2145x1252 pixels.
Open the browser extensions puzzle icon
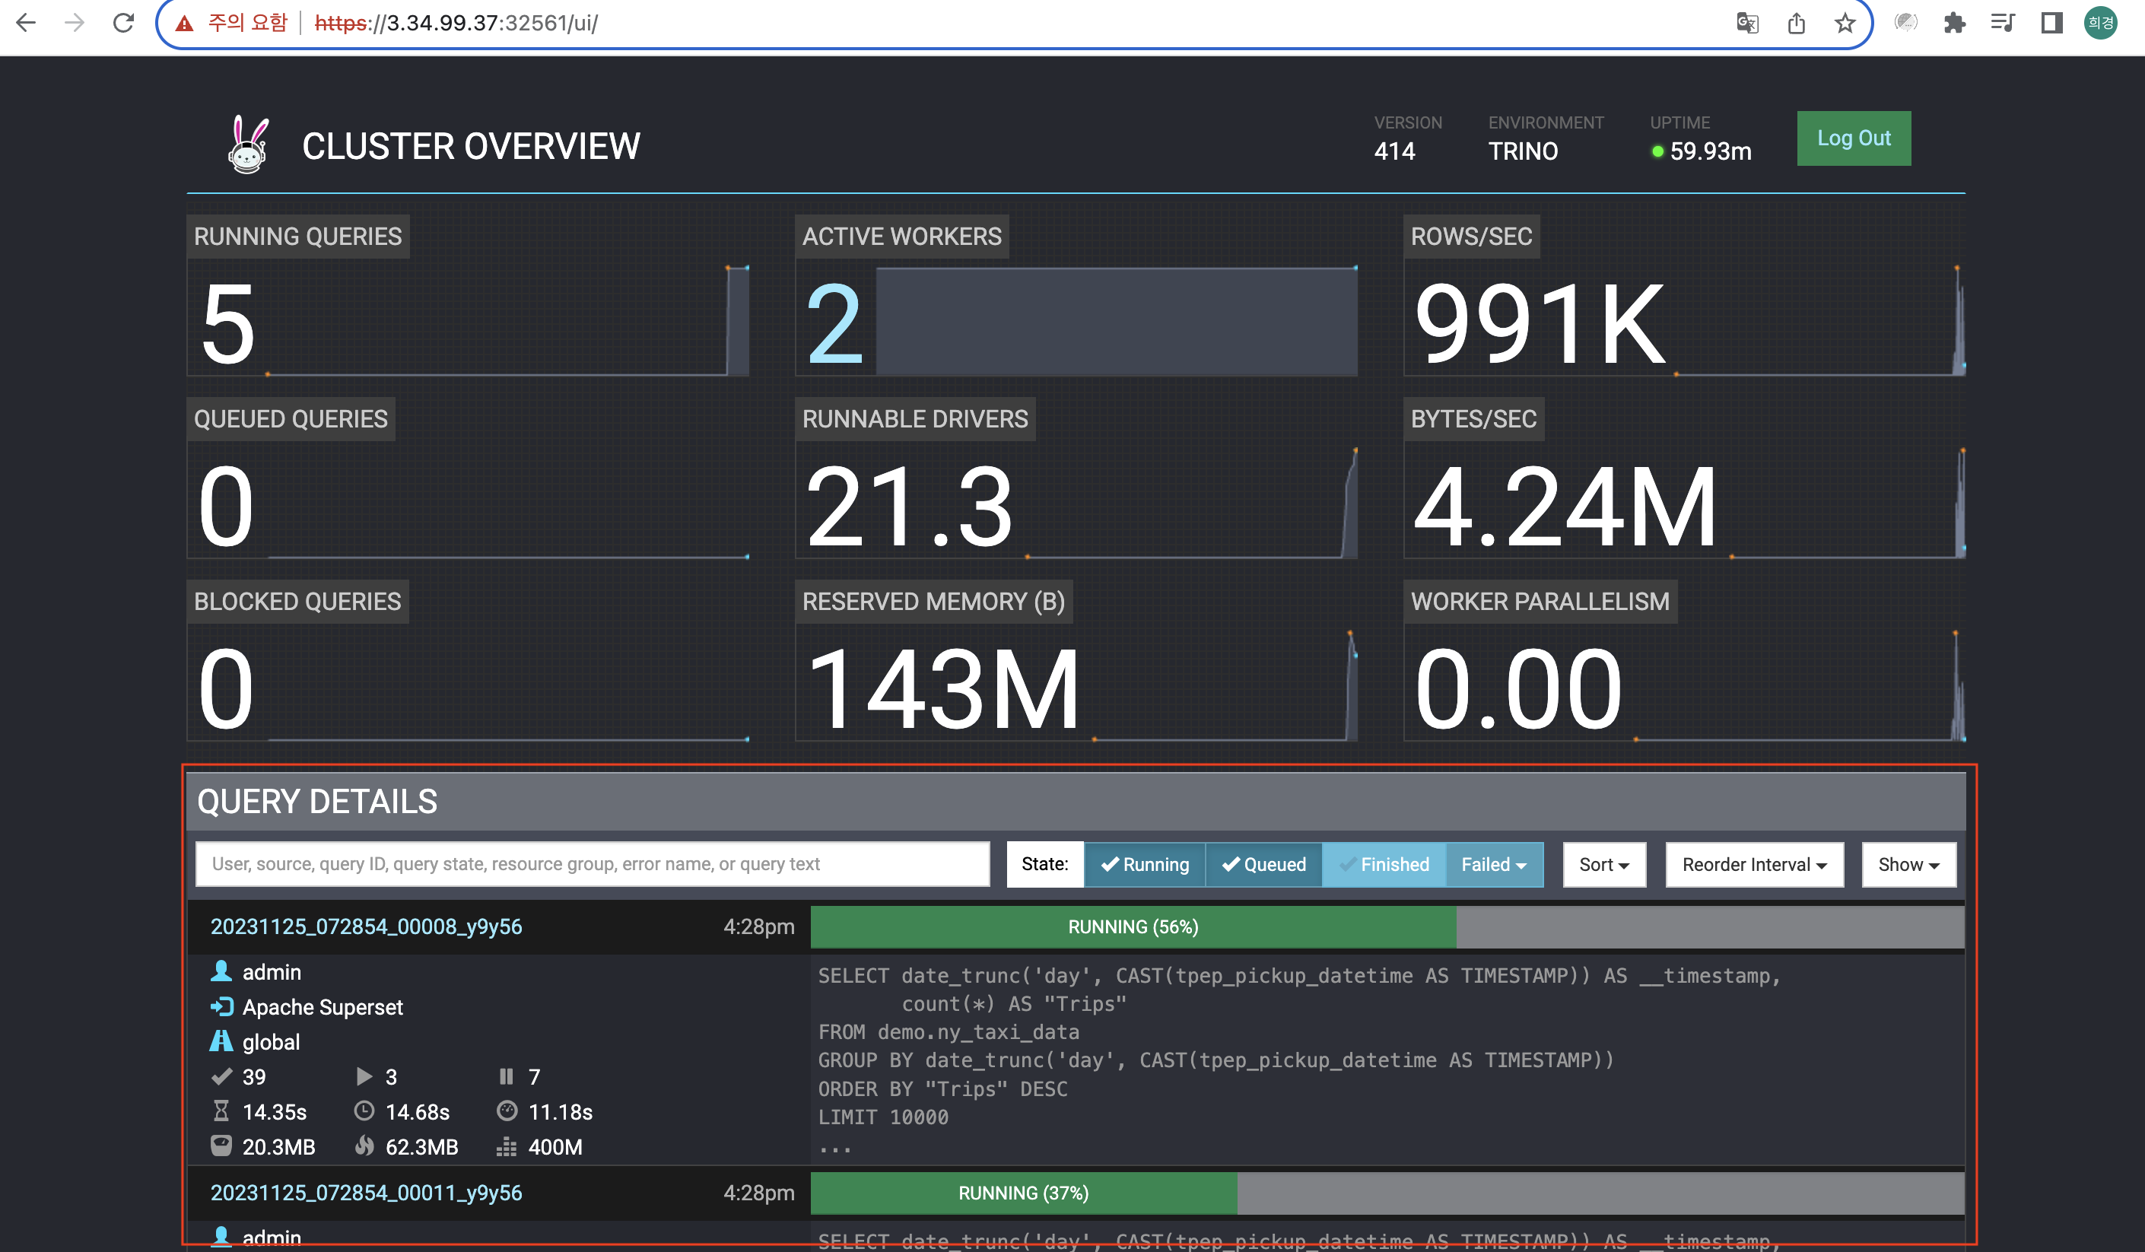tap(1955, 23)
